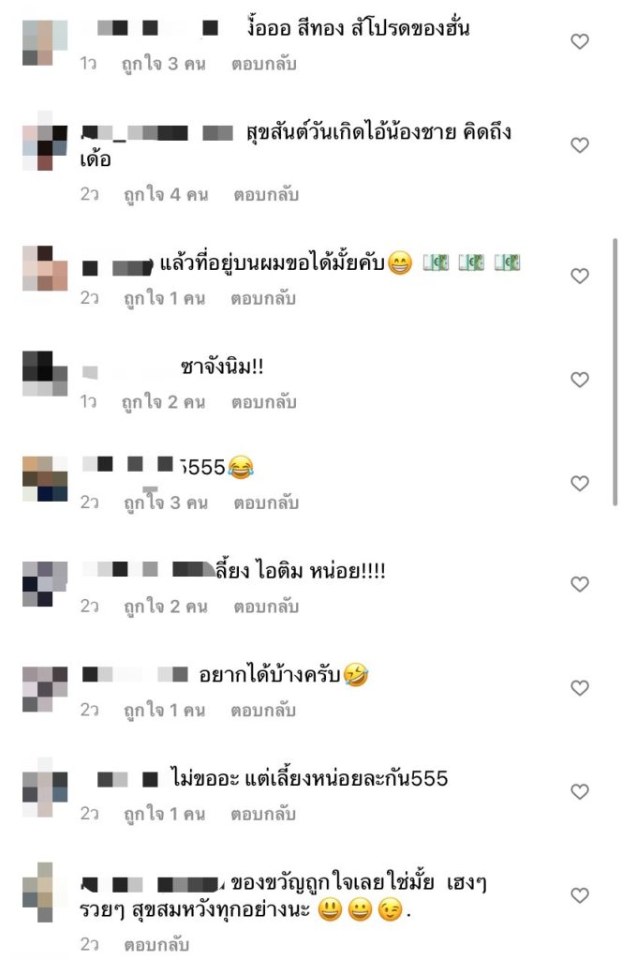Like the comment with money emojis
This screenshot has height=960, width=622.
point(579,277)
